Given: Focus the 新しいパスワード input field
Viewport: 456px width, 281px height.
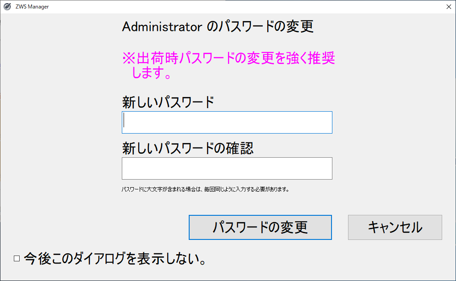Looking at the screenshot, I should click(227, 122).
